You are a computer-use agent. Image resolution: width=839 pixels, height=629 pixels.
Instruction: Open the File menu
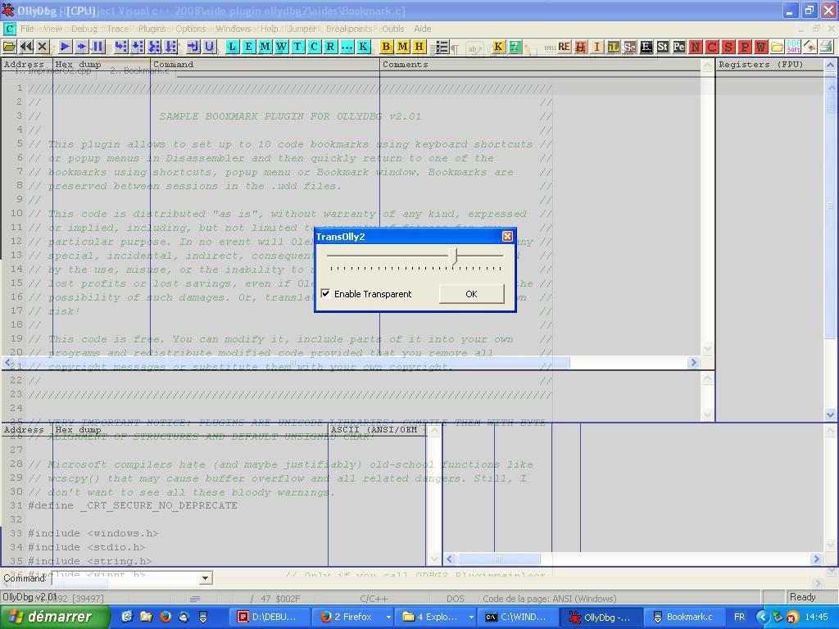pyautogui.click(x=27, y=29)
